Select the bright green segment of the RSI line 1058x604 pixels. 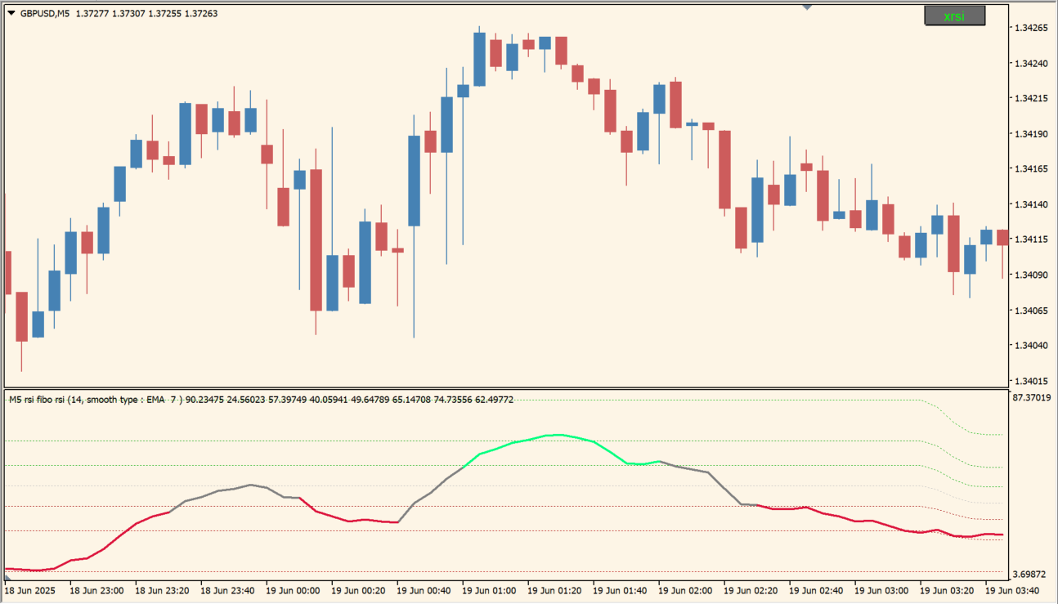tap(559, 435)
